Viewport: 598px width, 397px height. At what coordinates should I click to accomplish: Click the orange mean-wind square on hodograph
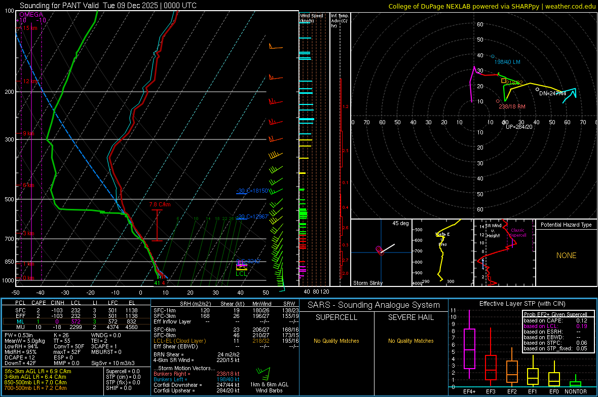[503, 81]
